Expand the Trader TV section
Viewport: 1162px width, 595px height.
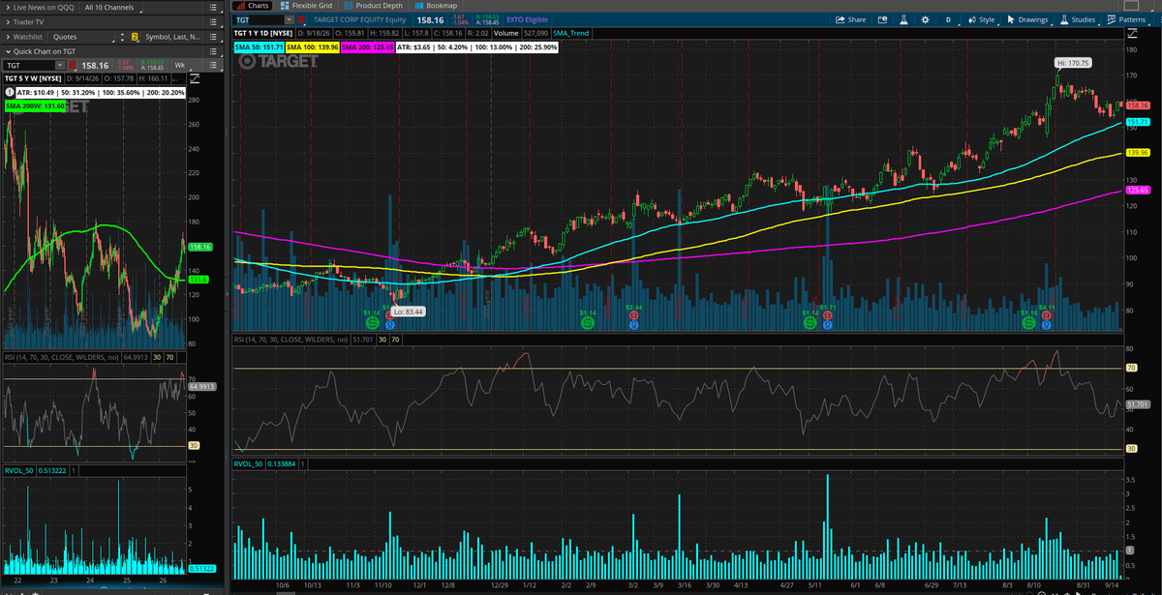point(8,22)
